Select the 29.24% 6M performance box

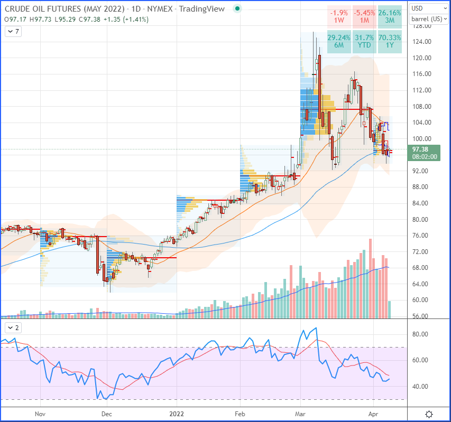(339, 42)
